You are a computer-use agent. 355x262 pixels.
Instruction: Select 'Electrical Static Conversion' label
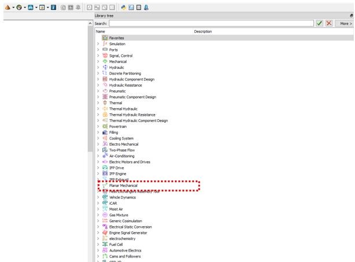pos(131,227)
